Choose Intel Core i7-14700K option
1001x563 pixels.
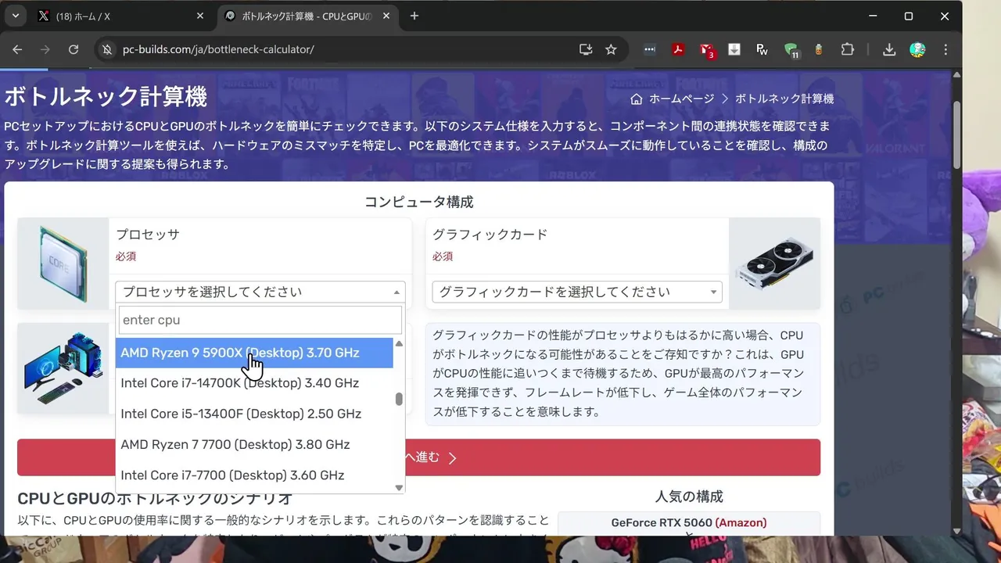click(254, 383)
